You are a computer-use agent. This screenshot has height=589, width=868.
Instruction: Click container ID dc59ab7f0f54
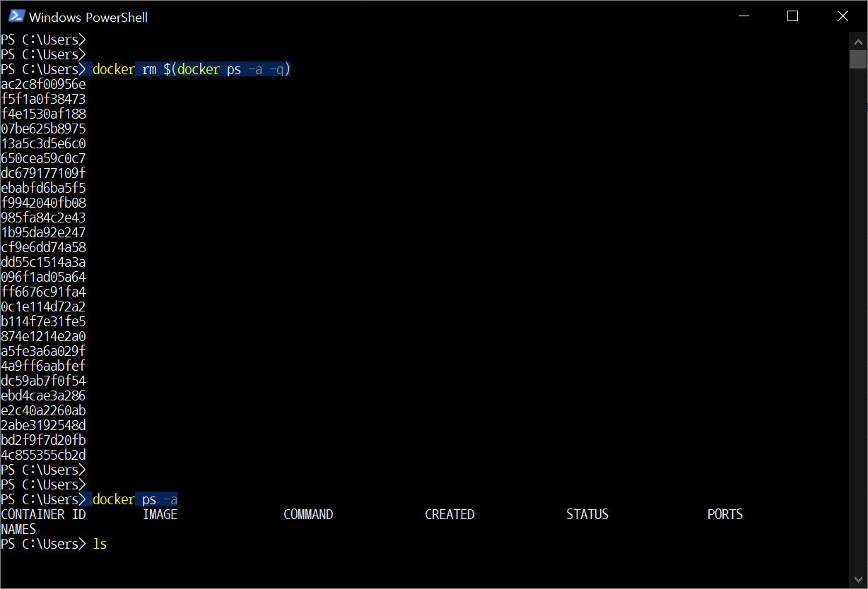(44, 381)
